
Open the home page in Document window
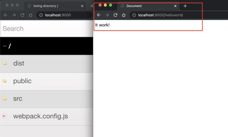point(124,15)
